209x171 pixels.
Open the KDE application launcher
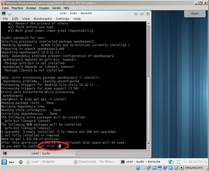[4, 162]
